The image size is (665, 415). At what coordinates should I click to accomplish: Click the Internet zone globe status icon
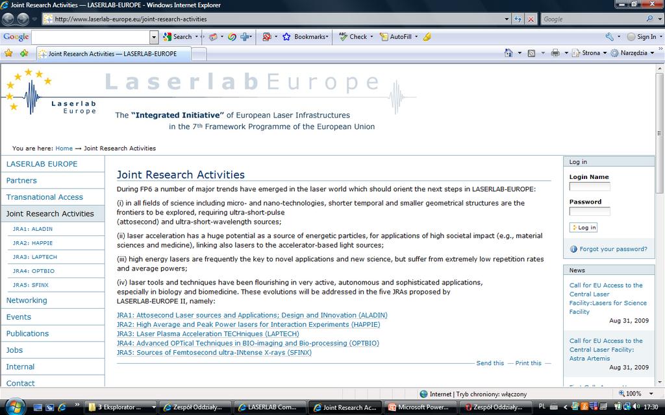423,394
